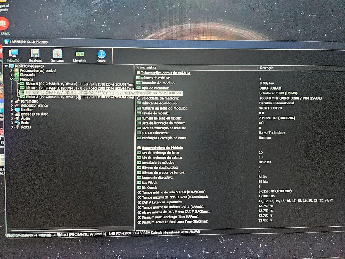The height and width of the screenshot is (259, 345).
Task: Collapse the Memória tree branch
Action: (x=11, y=79)
